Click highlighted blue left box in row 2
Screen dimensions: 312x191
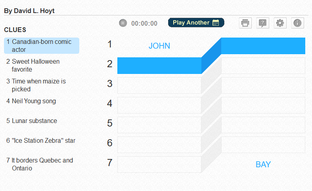pyautogui.click(x=159, y=66)
